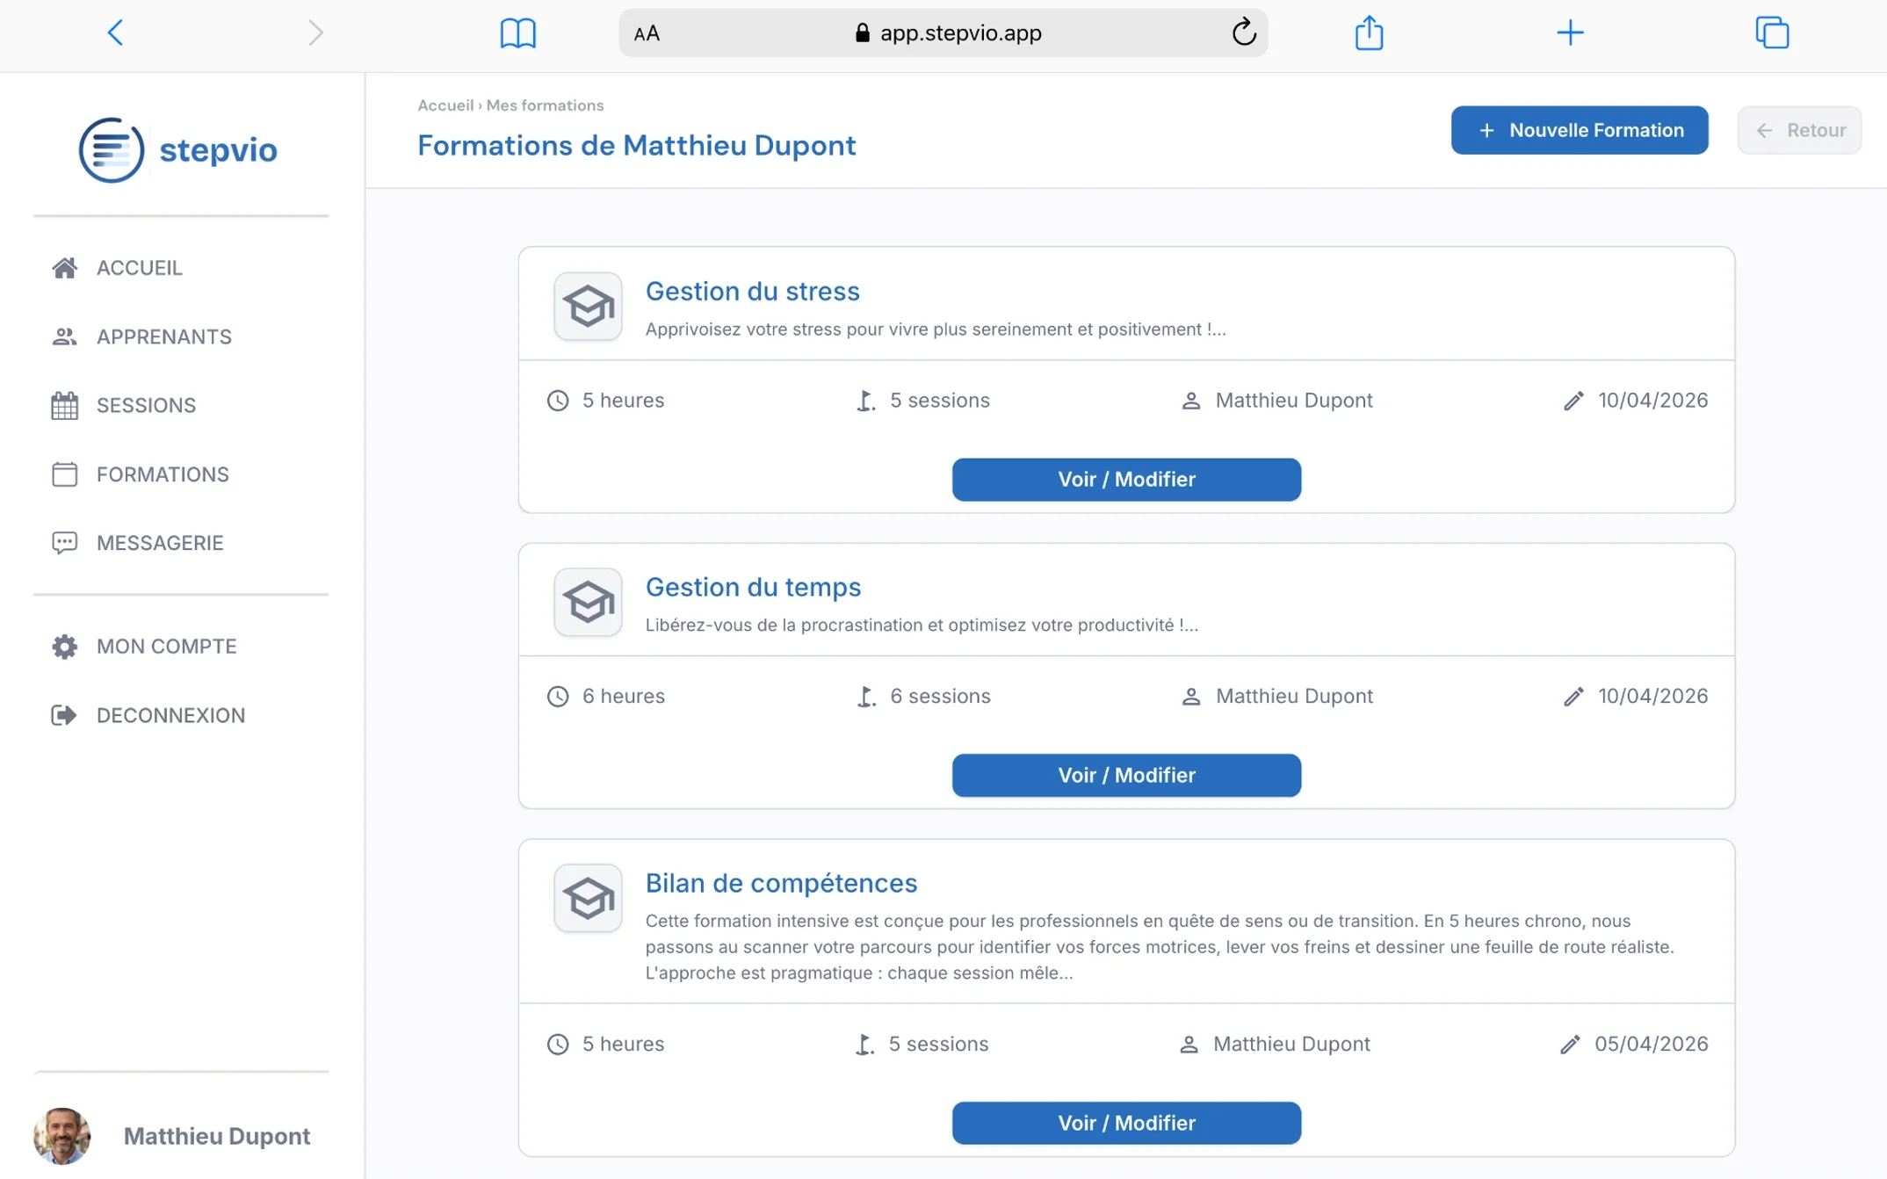Open the Gestion du stress course link

tap(752, 291)
